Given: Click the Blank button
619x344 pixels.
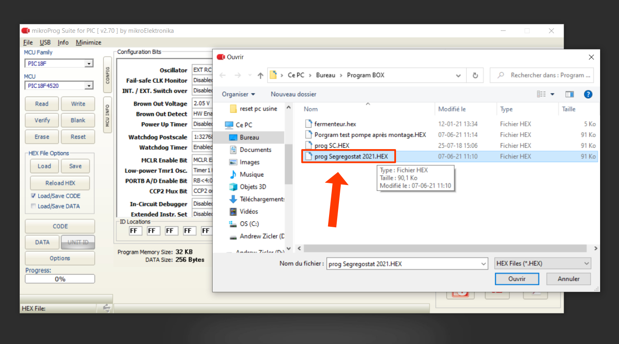Looking at the screenshot, I should 78,120.
